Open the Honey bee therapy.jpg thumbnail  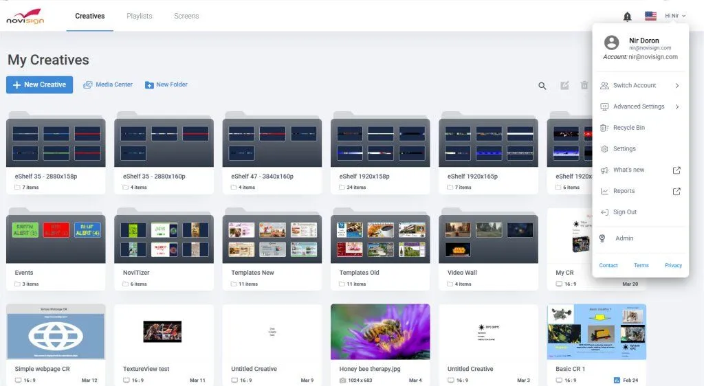pos(380,332)
